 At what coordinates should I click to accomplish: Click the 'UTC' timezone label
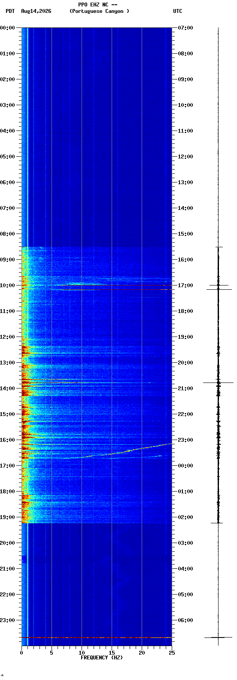178,11
